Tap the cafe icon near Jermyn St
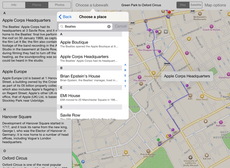The width and height of the screenshot is (230, 168). 206,121
